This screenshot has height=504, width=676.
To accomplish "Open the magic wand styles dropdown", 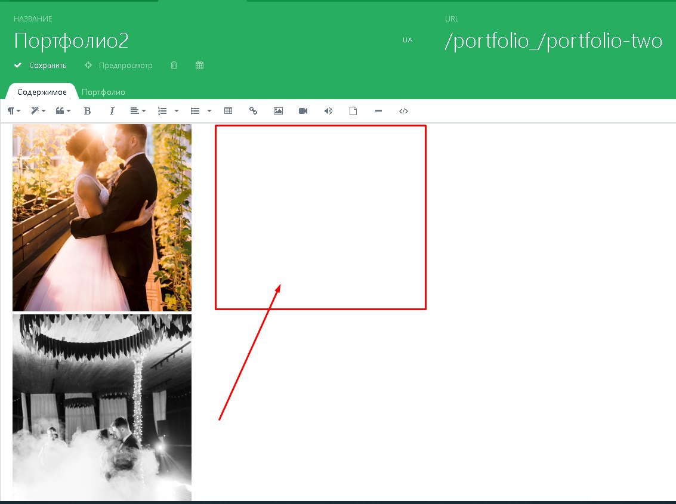I will click(38, 111).
